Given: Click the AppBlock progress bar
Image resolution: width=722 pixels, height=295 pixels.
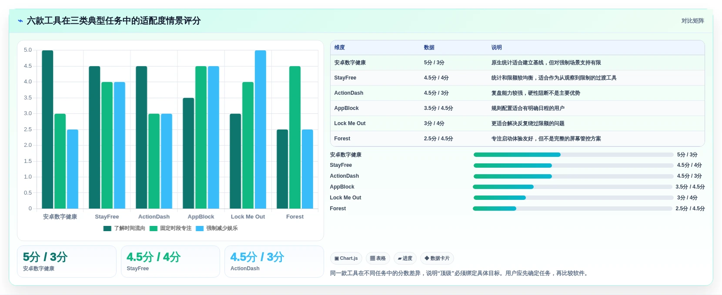Looking at the screenshot, I should coord(572,187).
